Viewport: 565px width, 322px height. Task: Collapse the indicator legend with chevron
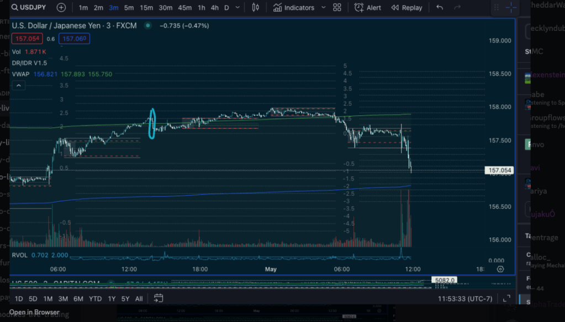point(19,85)
